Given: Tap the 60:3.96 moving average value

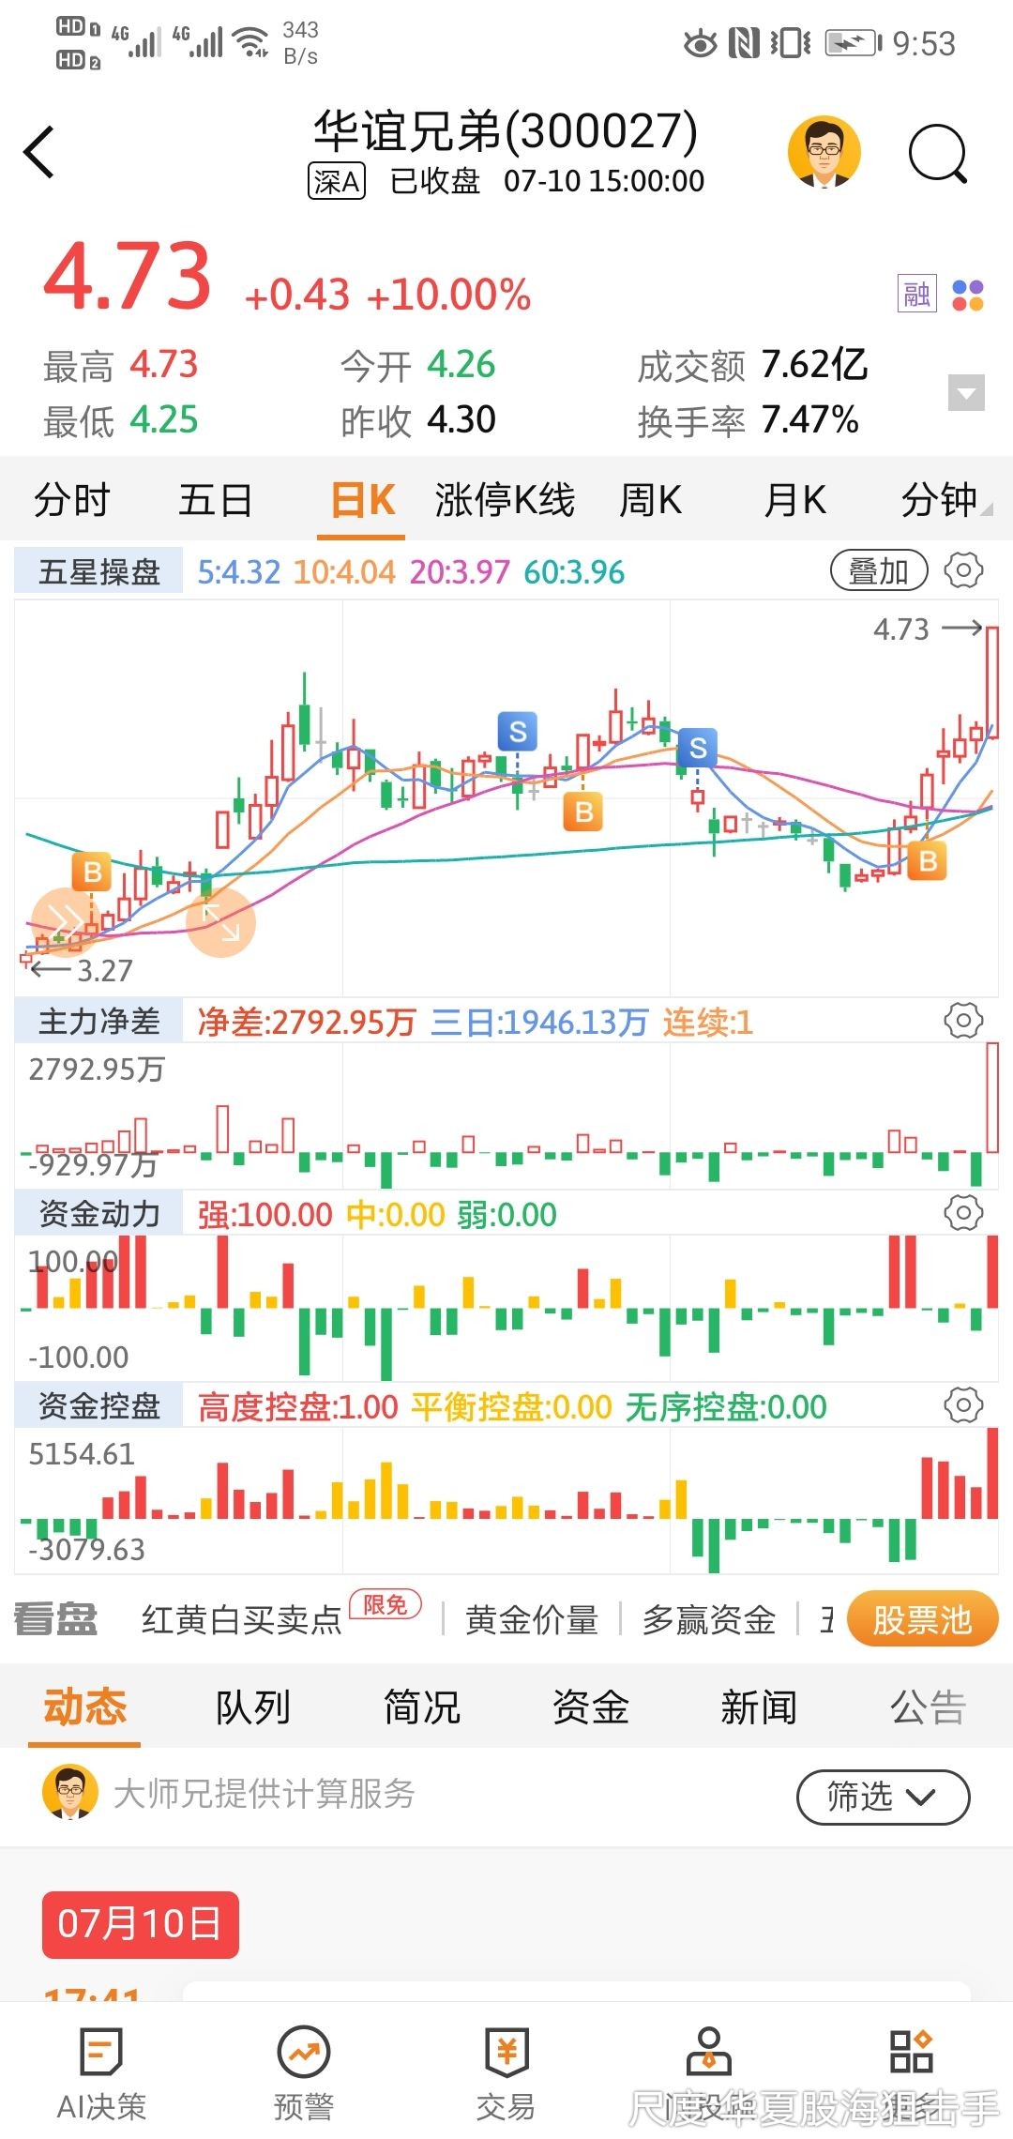Looking at the screenshot, I should click(x=574, y=571).
